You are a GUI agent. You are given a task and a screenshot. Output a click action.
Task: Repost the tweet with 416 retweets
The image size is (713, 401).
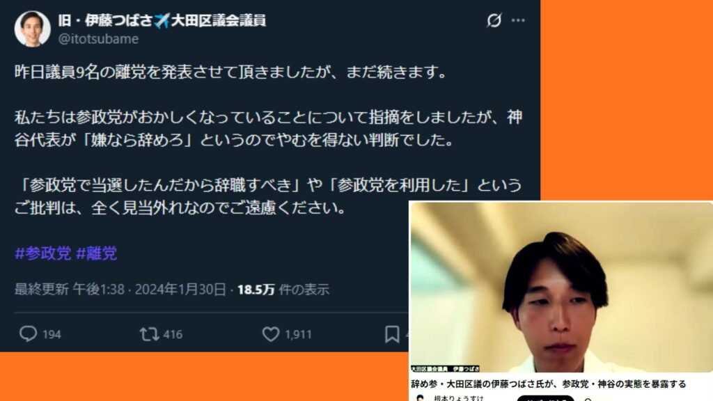[149, 334]
